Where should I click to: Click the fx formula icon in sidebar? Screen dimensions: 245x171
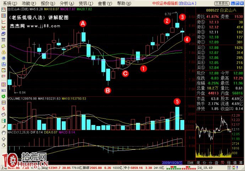[4, 64]
